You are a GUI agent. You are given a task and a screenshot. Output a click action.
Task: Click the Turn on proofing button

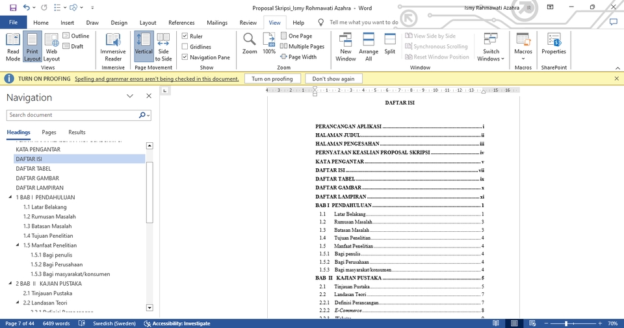pyautogui.click(x=272, y=79)
